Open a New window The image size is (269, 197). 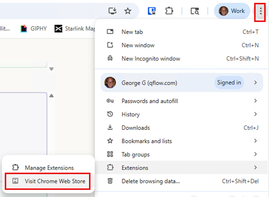(138, 45)
